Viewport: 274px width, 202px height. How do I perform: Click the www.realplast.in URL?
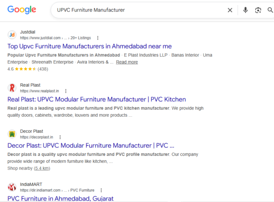point(40,91)
